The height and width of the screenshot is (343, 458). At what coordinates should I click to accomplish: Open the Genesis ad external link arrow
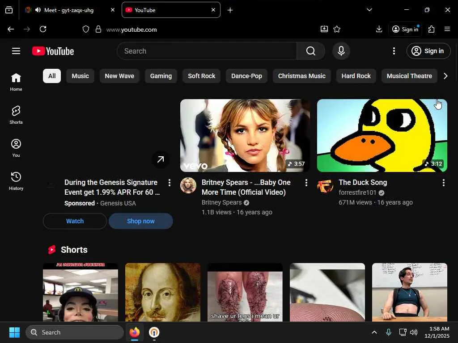click(x=161, y=159)
